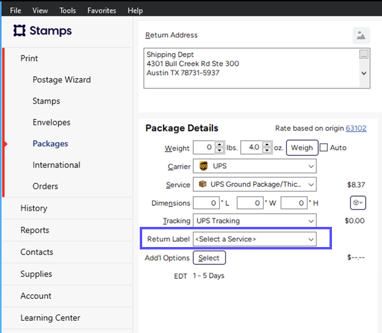Open the Account section
This screenshot has width=382, height=333.
(x=36, y=296)
